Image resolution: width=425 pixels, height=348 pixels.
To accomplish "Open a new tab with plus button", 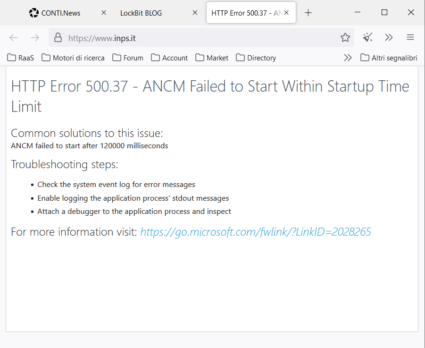I will (x=308, y=13).
